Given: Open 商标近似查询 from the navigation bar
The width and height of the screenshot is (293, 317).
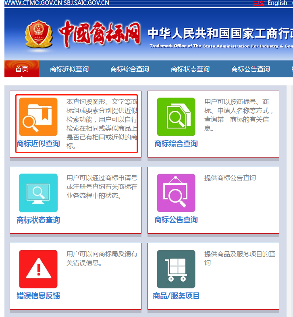Looking at the screenshot, I should [x=69, y=69].
